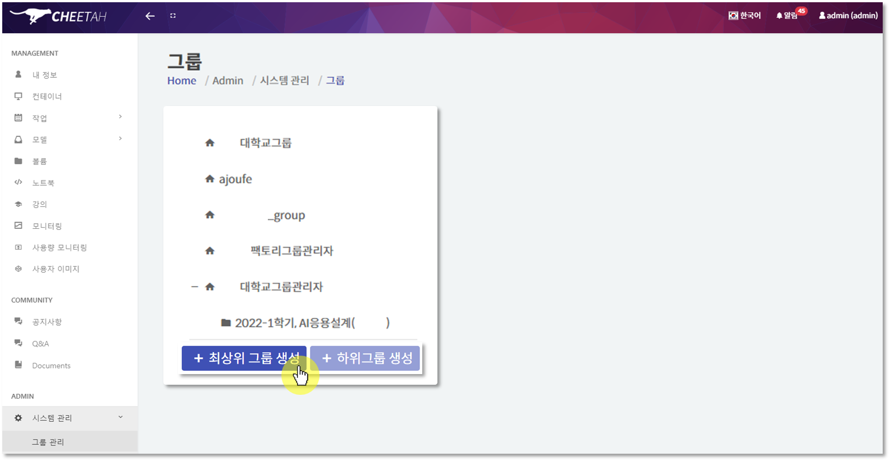Select 팩토리그룹관리자 tree node
The image size is (890, 461).
pyautogui.click(x=292, y=251)
